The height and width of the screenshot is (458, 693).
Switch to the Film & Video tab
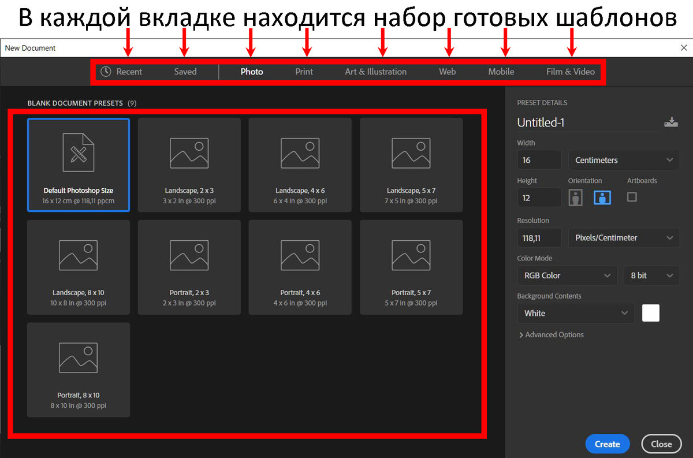point(570,71)
